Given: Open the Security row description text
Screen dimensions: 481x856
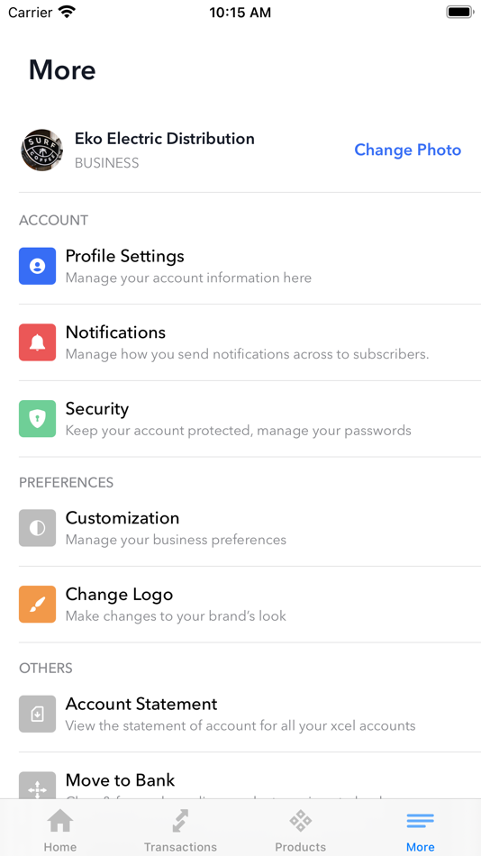Looking at the screenshot, I should (239, 431).
